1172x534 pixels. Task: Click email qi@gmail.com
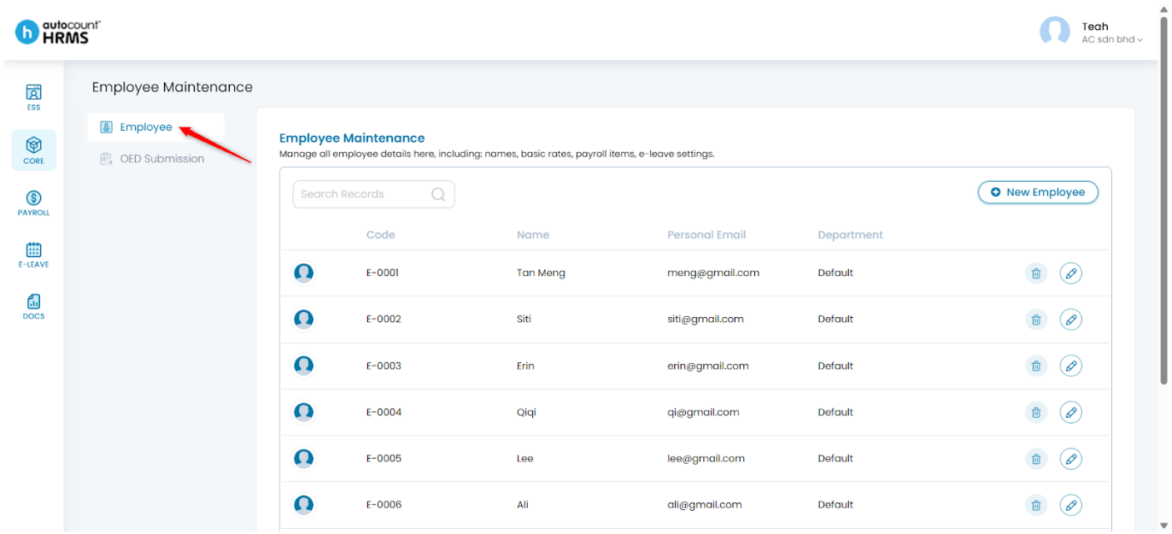click(703, 412)
